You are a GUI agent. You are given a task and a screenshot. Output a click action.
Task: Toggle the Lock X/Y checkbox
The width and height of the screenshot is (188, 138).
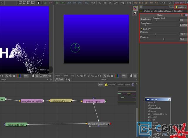click(x=142, y=29)
